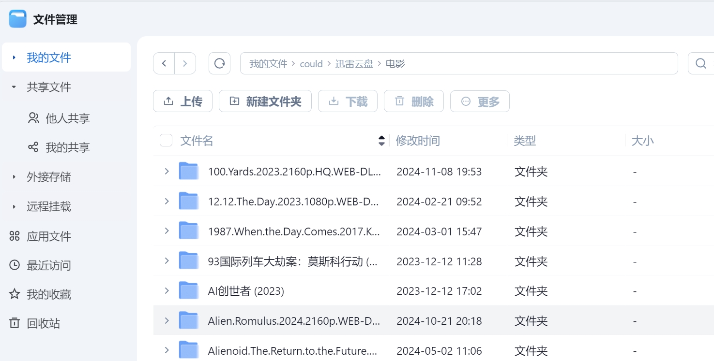Click the 应用文件 grid icon
Viewport: 714px width, 361px height.
coord(15,236)
